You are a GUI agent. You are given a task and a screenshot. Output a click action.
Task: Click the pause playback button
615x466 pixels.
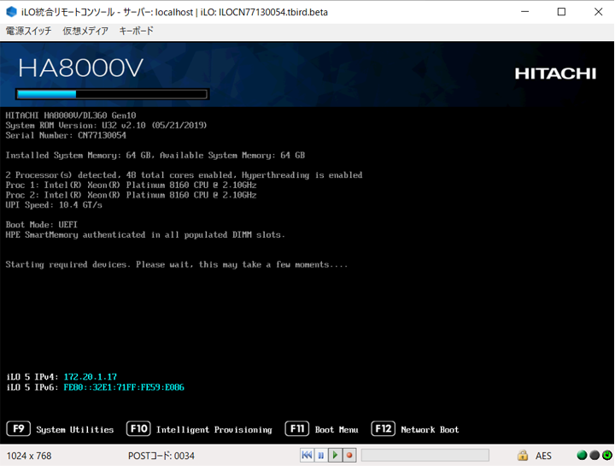click(321, 456)
